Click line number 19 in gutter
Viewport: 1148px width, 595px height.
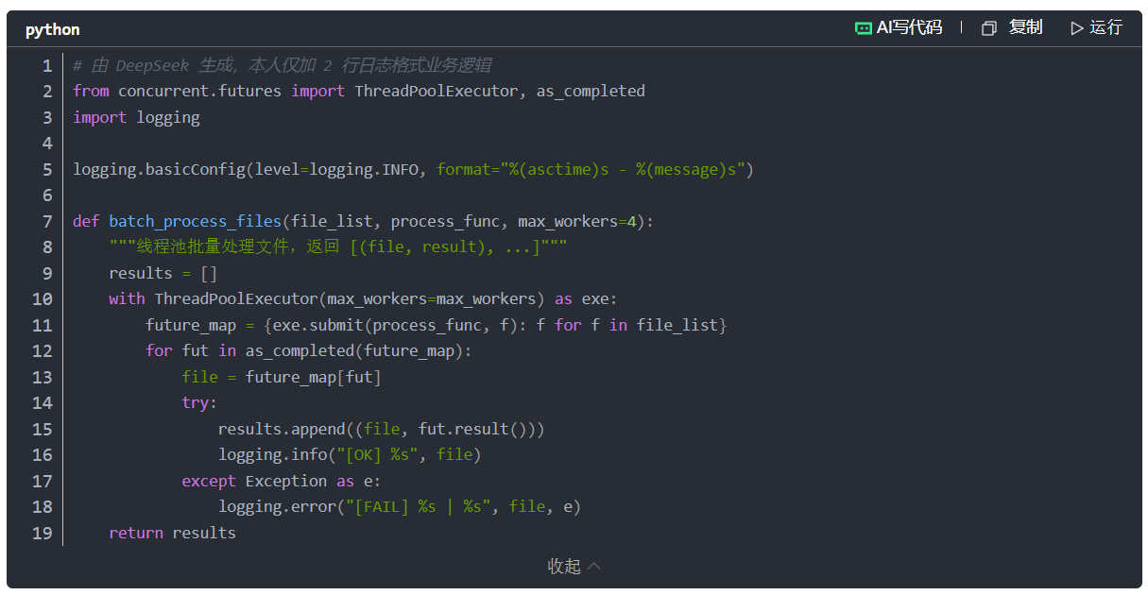(43, 534)
